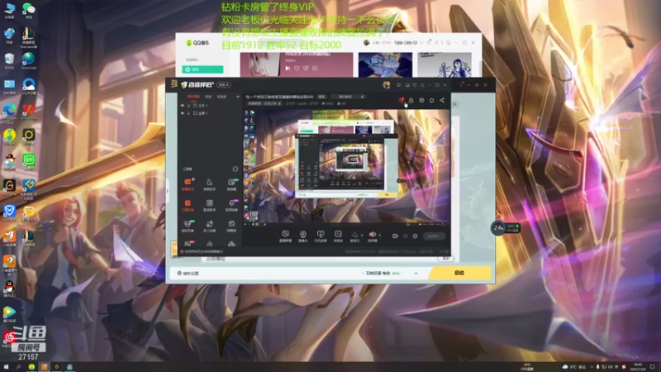Click the 更多 button in the launcher window

pyautogui.click(x=445, y=258)
